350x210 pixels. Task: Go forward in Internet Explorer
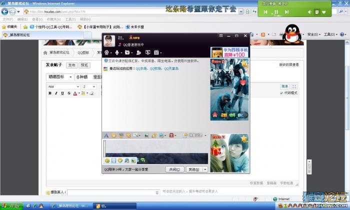point(12,11)
